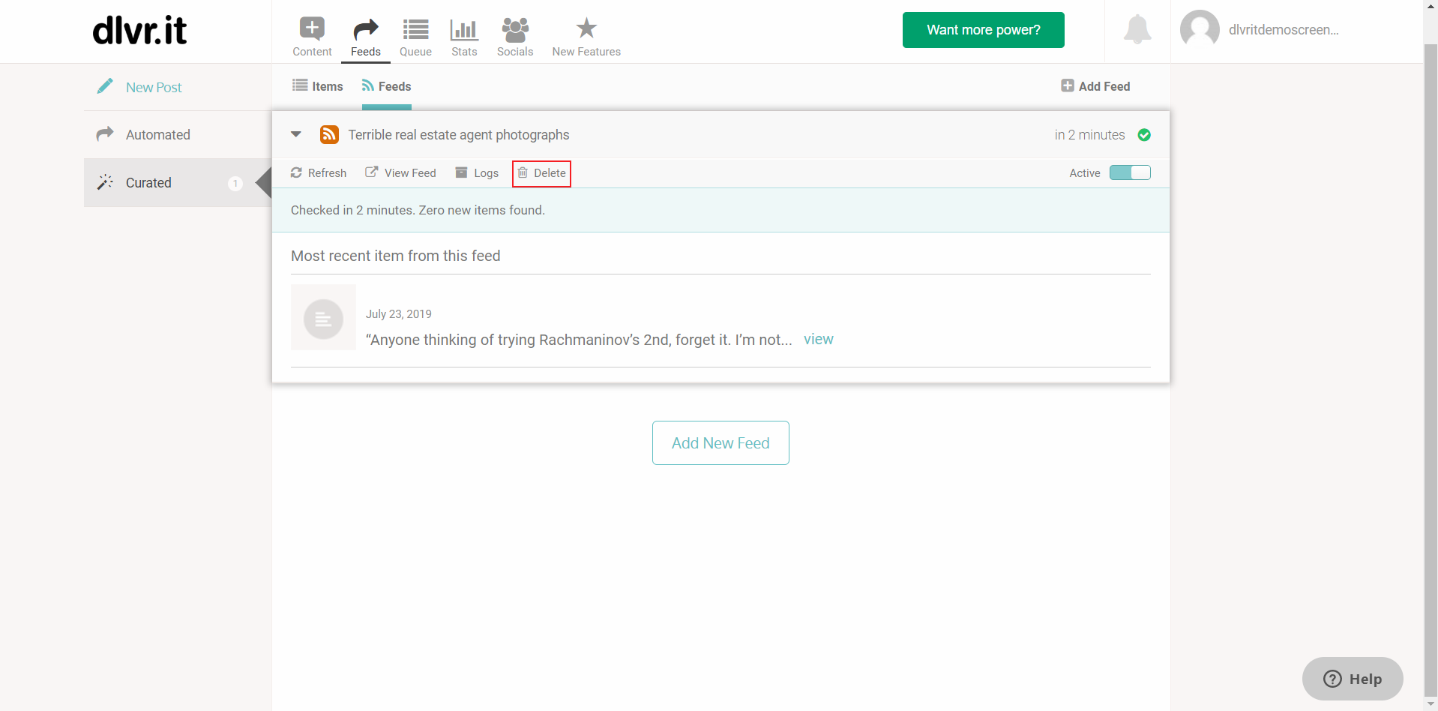
Task: Click the orange RSS feed icon
Action: [x=329, y=134]
